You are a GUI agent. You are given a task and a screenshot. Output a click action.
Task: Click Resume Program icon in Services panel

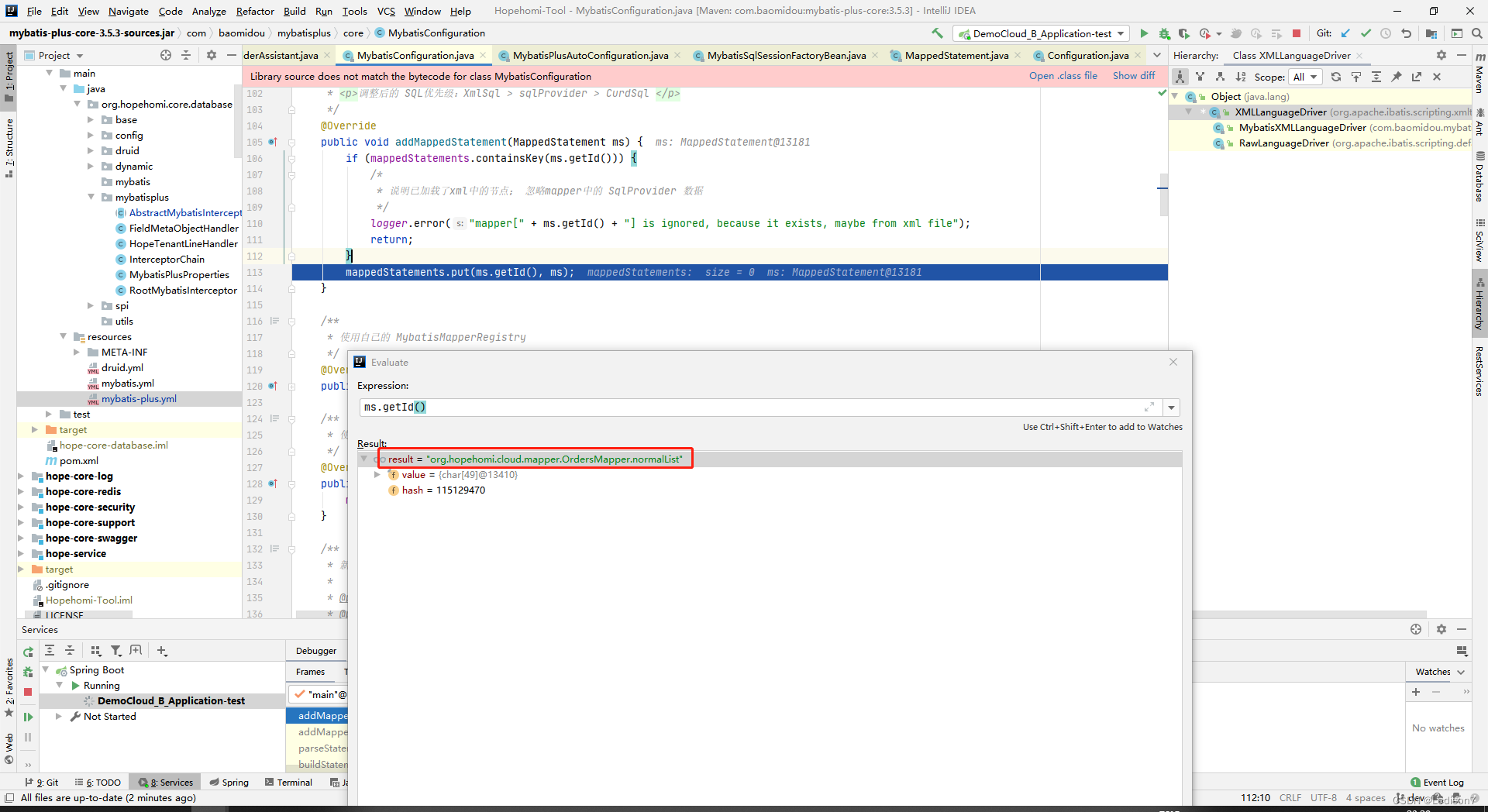28,717
